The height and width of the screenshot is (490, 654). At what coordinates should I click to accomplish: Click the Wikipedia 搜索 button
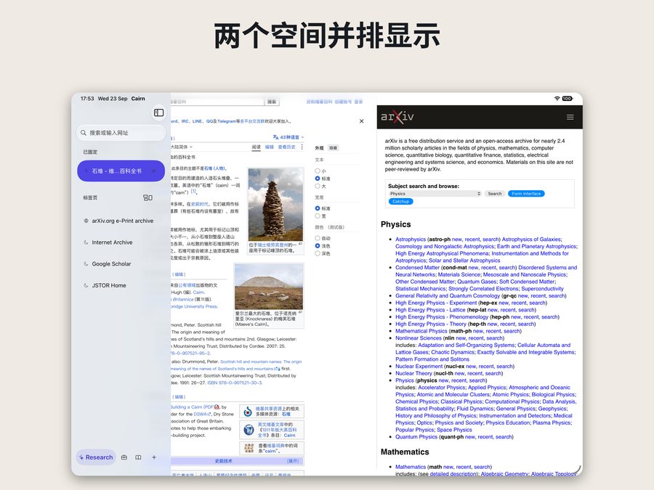[272, 102]
